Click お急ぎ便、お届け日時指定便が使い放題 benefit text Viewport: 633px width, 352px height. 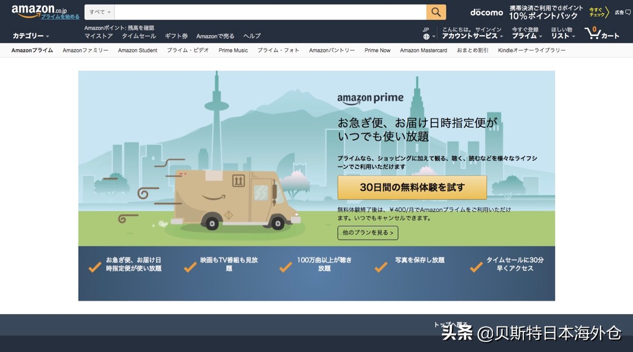point(134,264)
